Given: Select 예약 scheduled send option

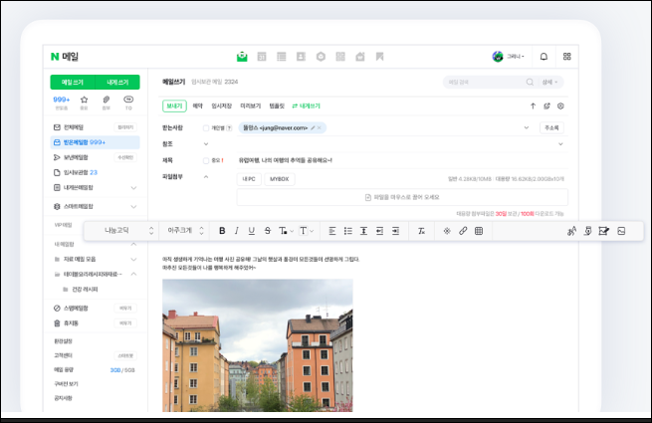Looking at the screenshot, I should click(197, 106).
